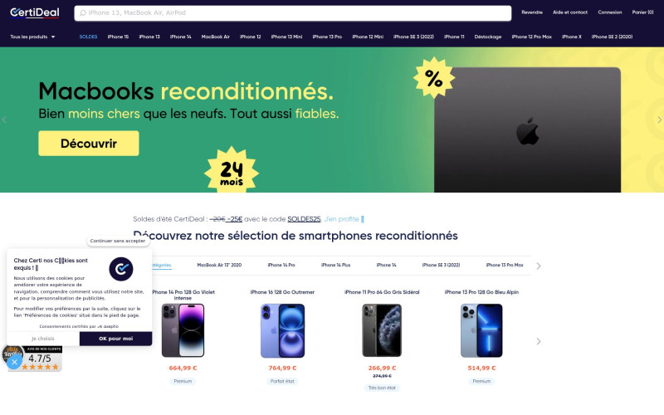Open the SOLDES menu item

[x=88, y=37]
